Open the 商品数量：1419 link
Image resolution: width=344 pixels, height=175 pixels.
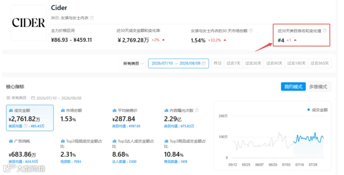[175, 162]
